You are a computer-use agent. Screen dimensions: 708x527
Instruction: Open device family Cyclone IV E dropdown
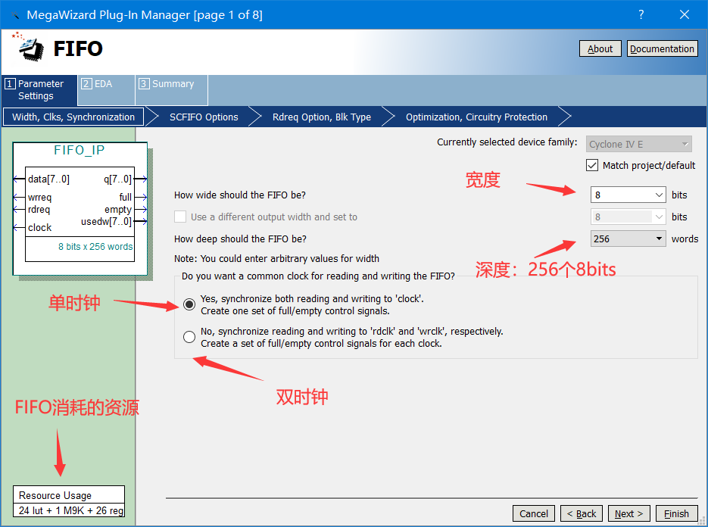638,144
